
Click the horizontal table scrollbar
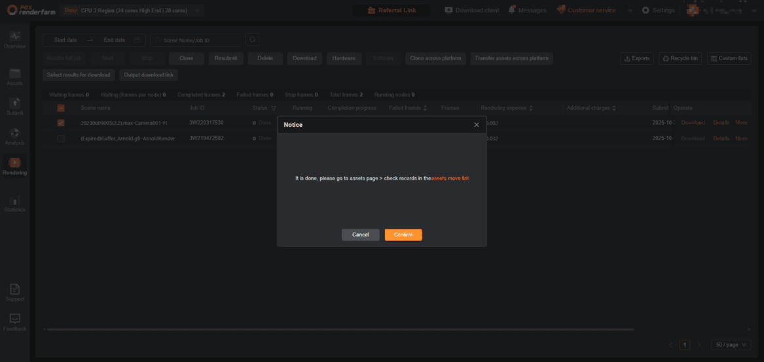(x=340, y=329)
